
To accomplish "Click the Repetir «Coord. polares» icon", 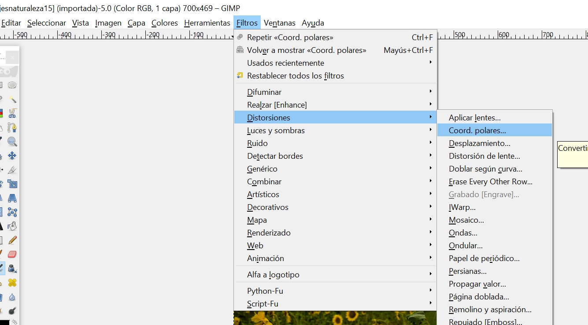I will (240, 37).
